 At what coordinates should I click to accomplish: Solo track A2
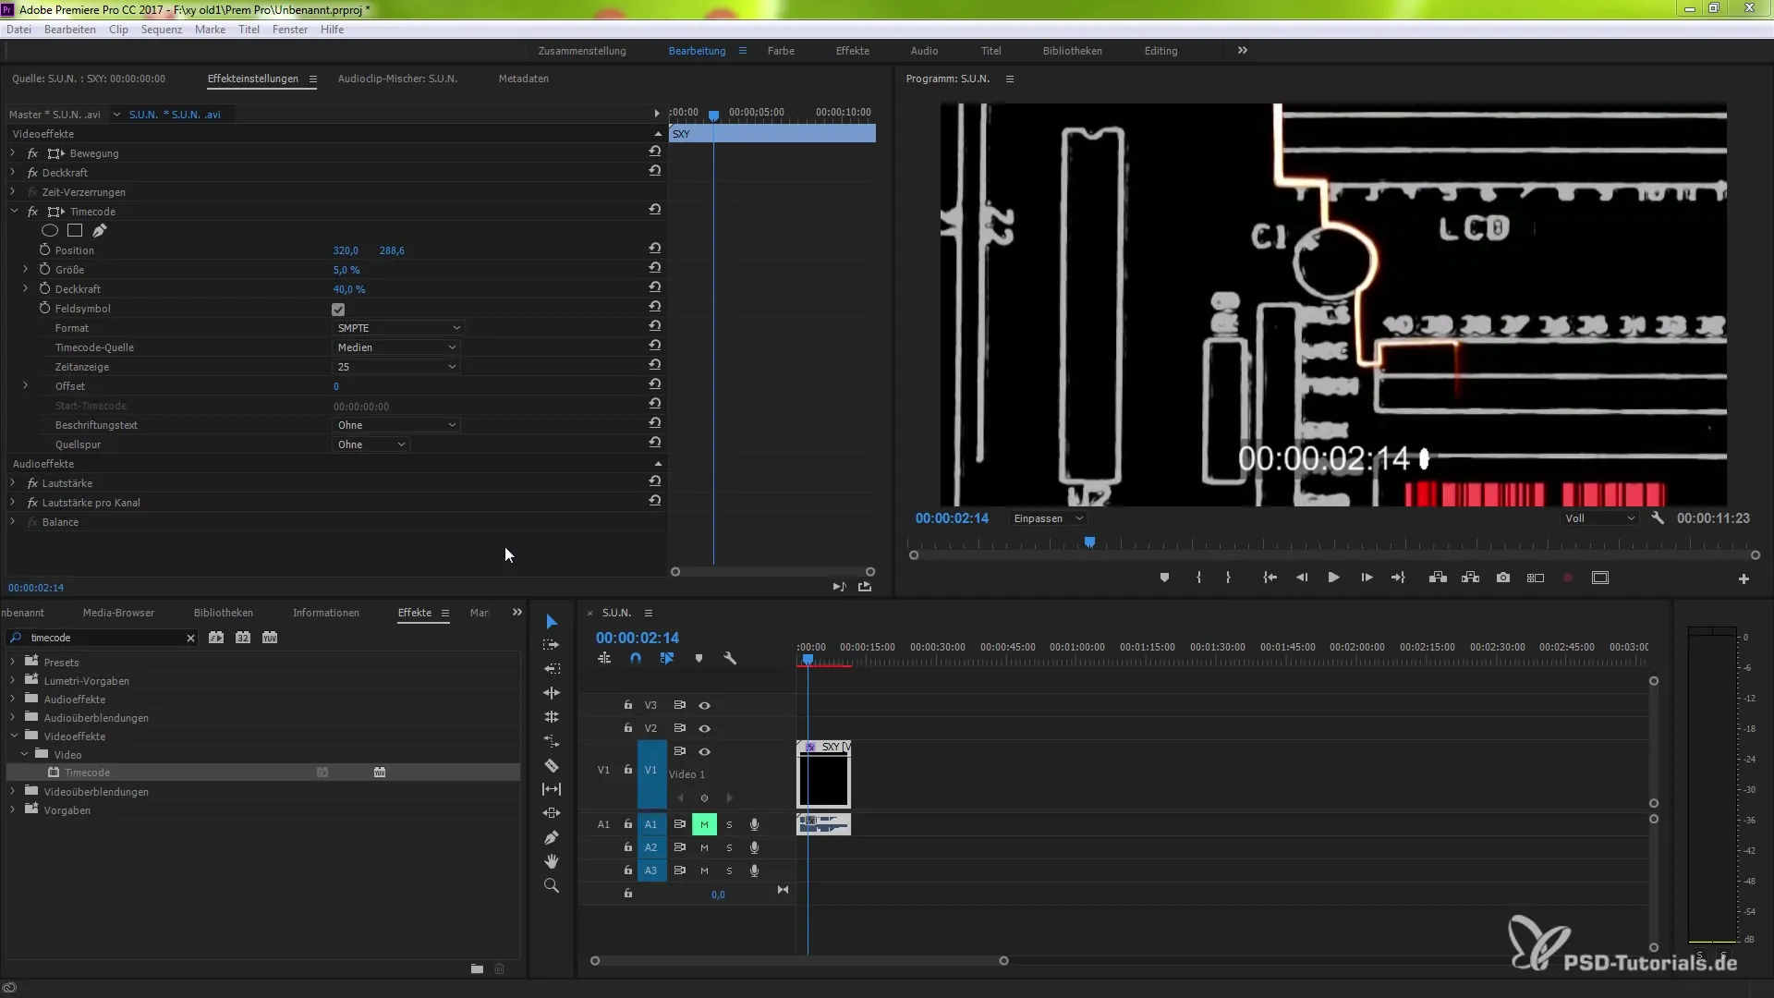coord(729,847)
